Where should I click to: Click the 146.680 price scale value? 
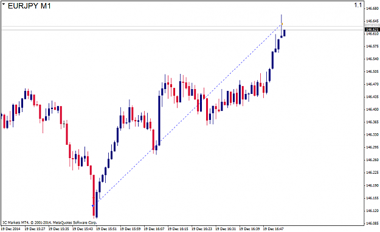pos(373,8)
